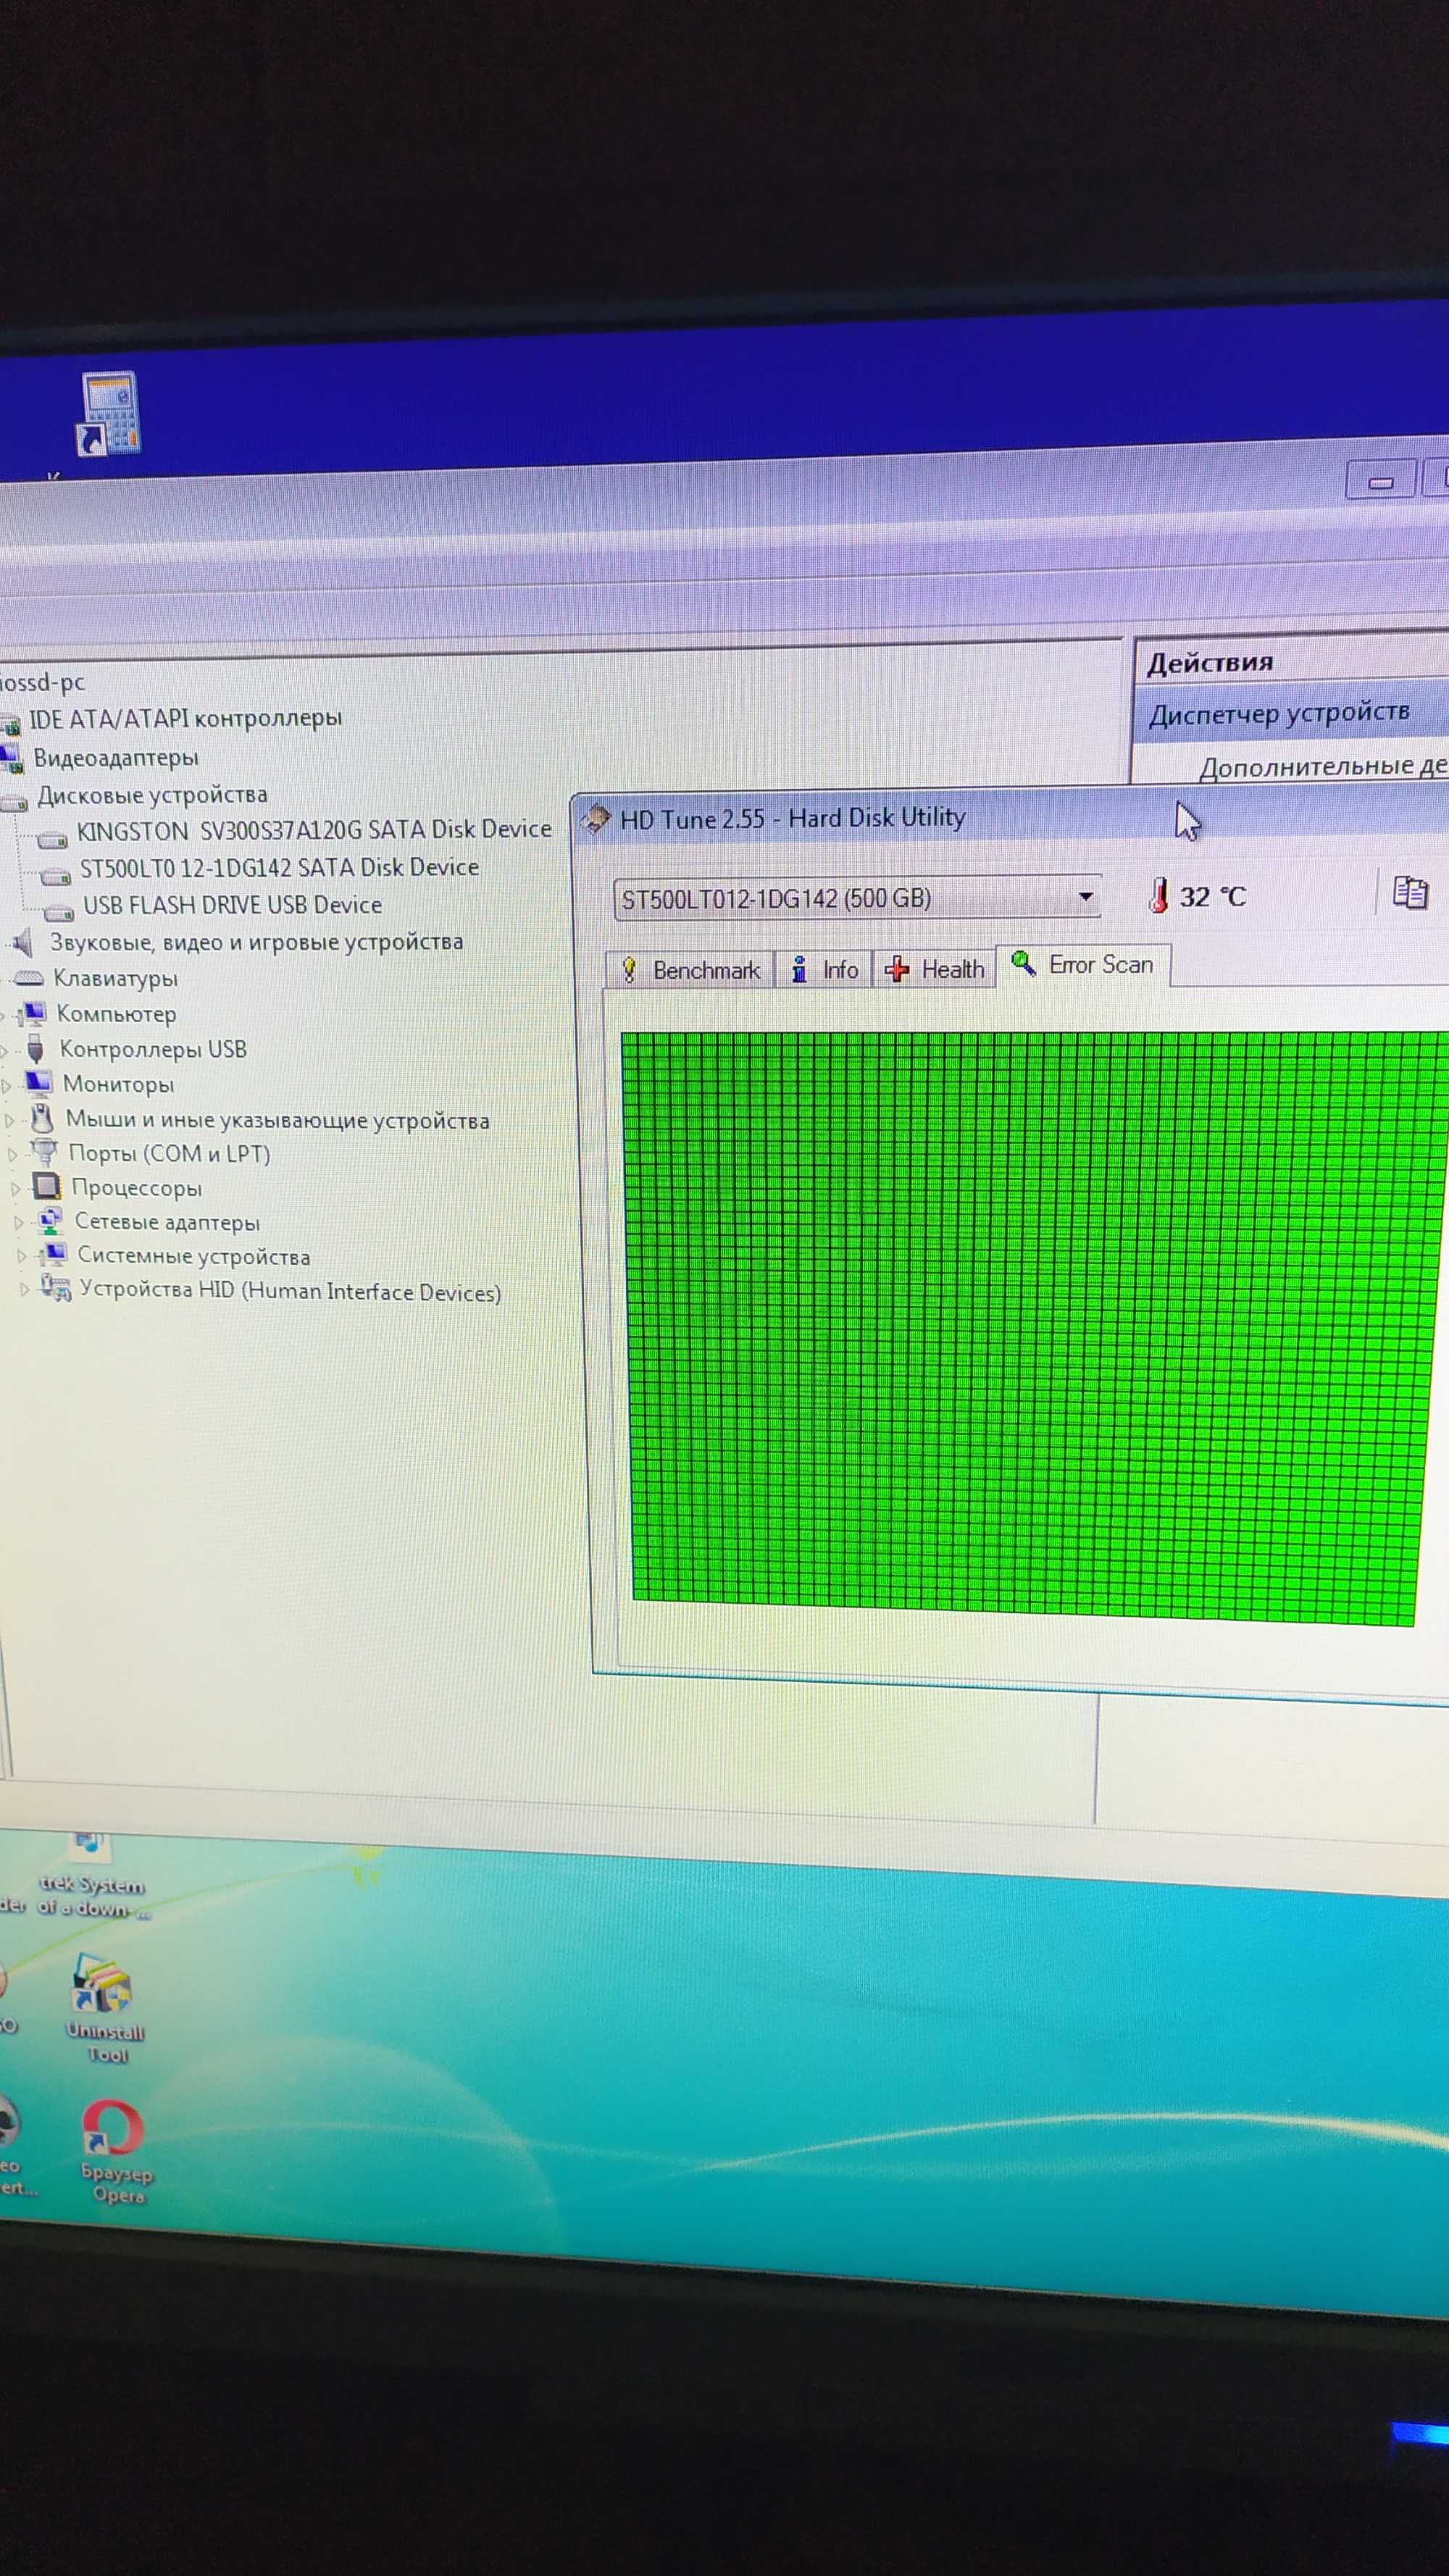Expand the Системные устройства node arrow
This screenshot has height=2576, width=1449.
tap(22, 1256)
